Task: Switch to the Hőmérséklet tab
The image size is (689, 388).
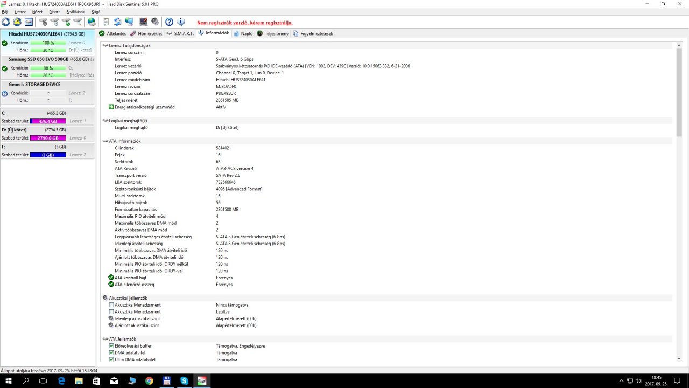Action: tap(147, 33)
